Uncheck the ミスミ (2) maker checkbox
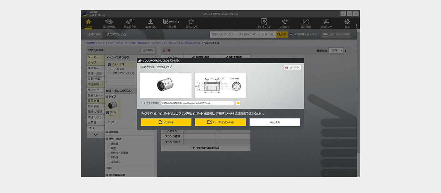This screenshot has width=441, height=193. [x=109, y=64]
